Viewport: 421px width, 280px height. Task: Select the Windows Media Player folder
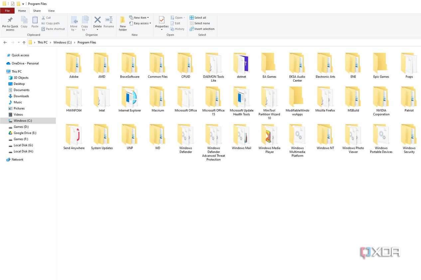point(269,139)
